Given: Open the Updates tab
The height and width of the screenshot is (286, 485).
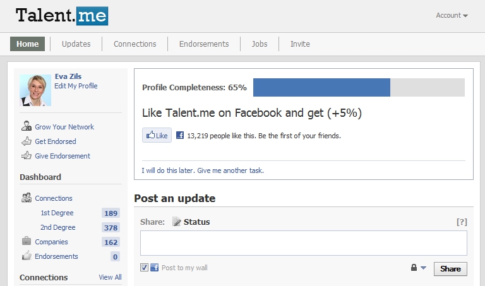Looking at the screenshot, I should [x=76, y=44].
